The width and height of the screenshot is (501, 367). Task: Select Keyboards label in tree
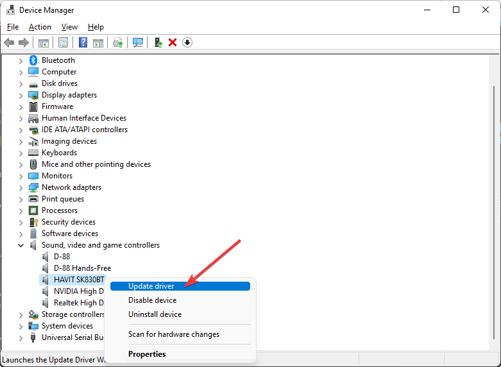coord(60,153)
